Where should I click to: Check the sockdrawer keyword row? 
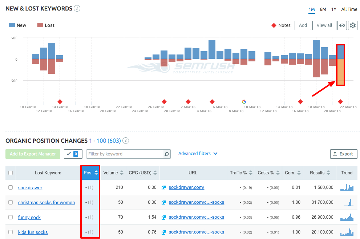point(11,187)
